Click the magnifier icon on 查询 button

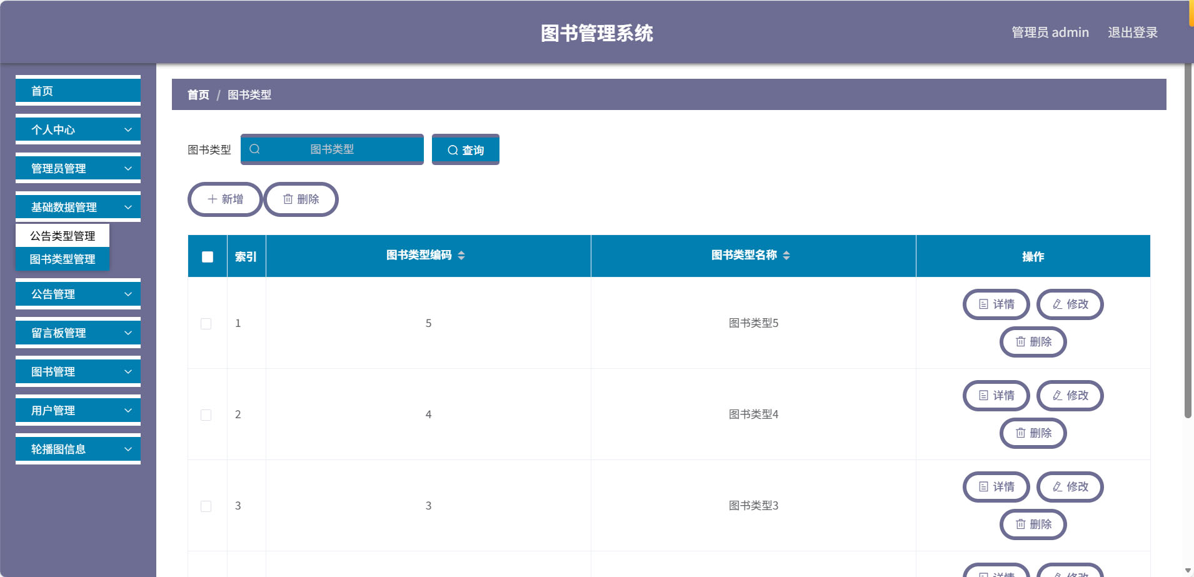[x=453, y=151]
